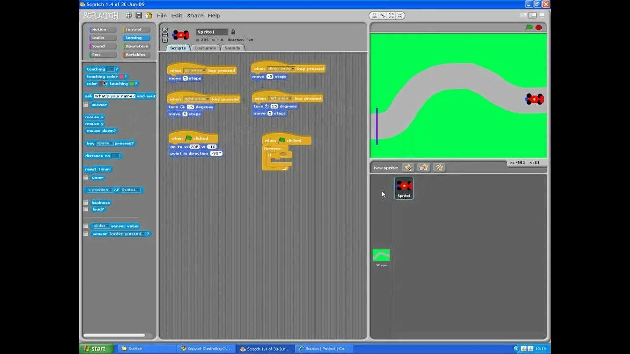The width and height of the screenshot is (630, 354).
Task: Click the Sprite1 name field
Action: click(x=212, y=32)
